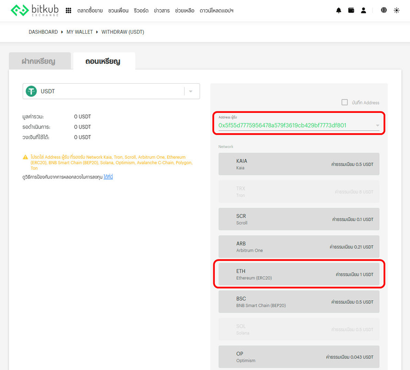Open the notifications bell icon
This screenshot has height=370, width=410.
click(339, 11)
